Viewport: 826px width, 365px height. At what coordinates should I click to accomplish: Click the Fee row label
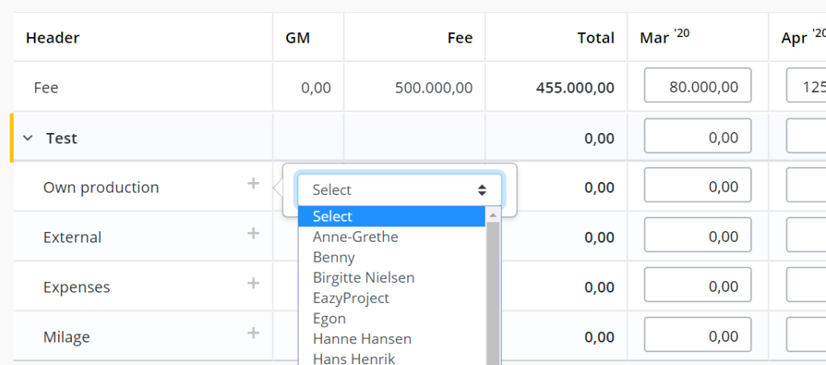46,87
